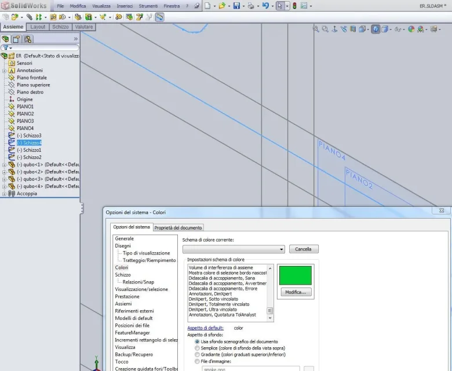
Task: Click the Save floppy disk icon
Action: point(236,6)
